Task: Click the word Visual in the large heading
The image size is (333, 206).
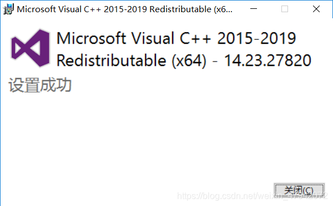Action: [x=153, y=38]
